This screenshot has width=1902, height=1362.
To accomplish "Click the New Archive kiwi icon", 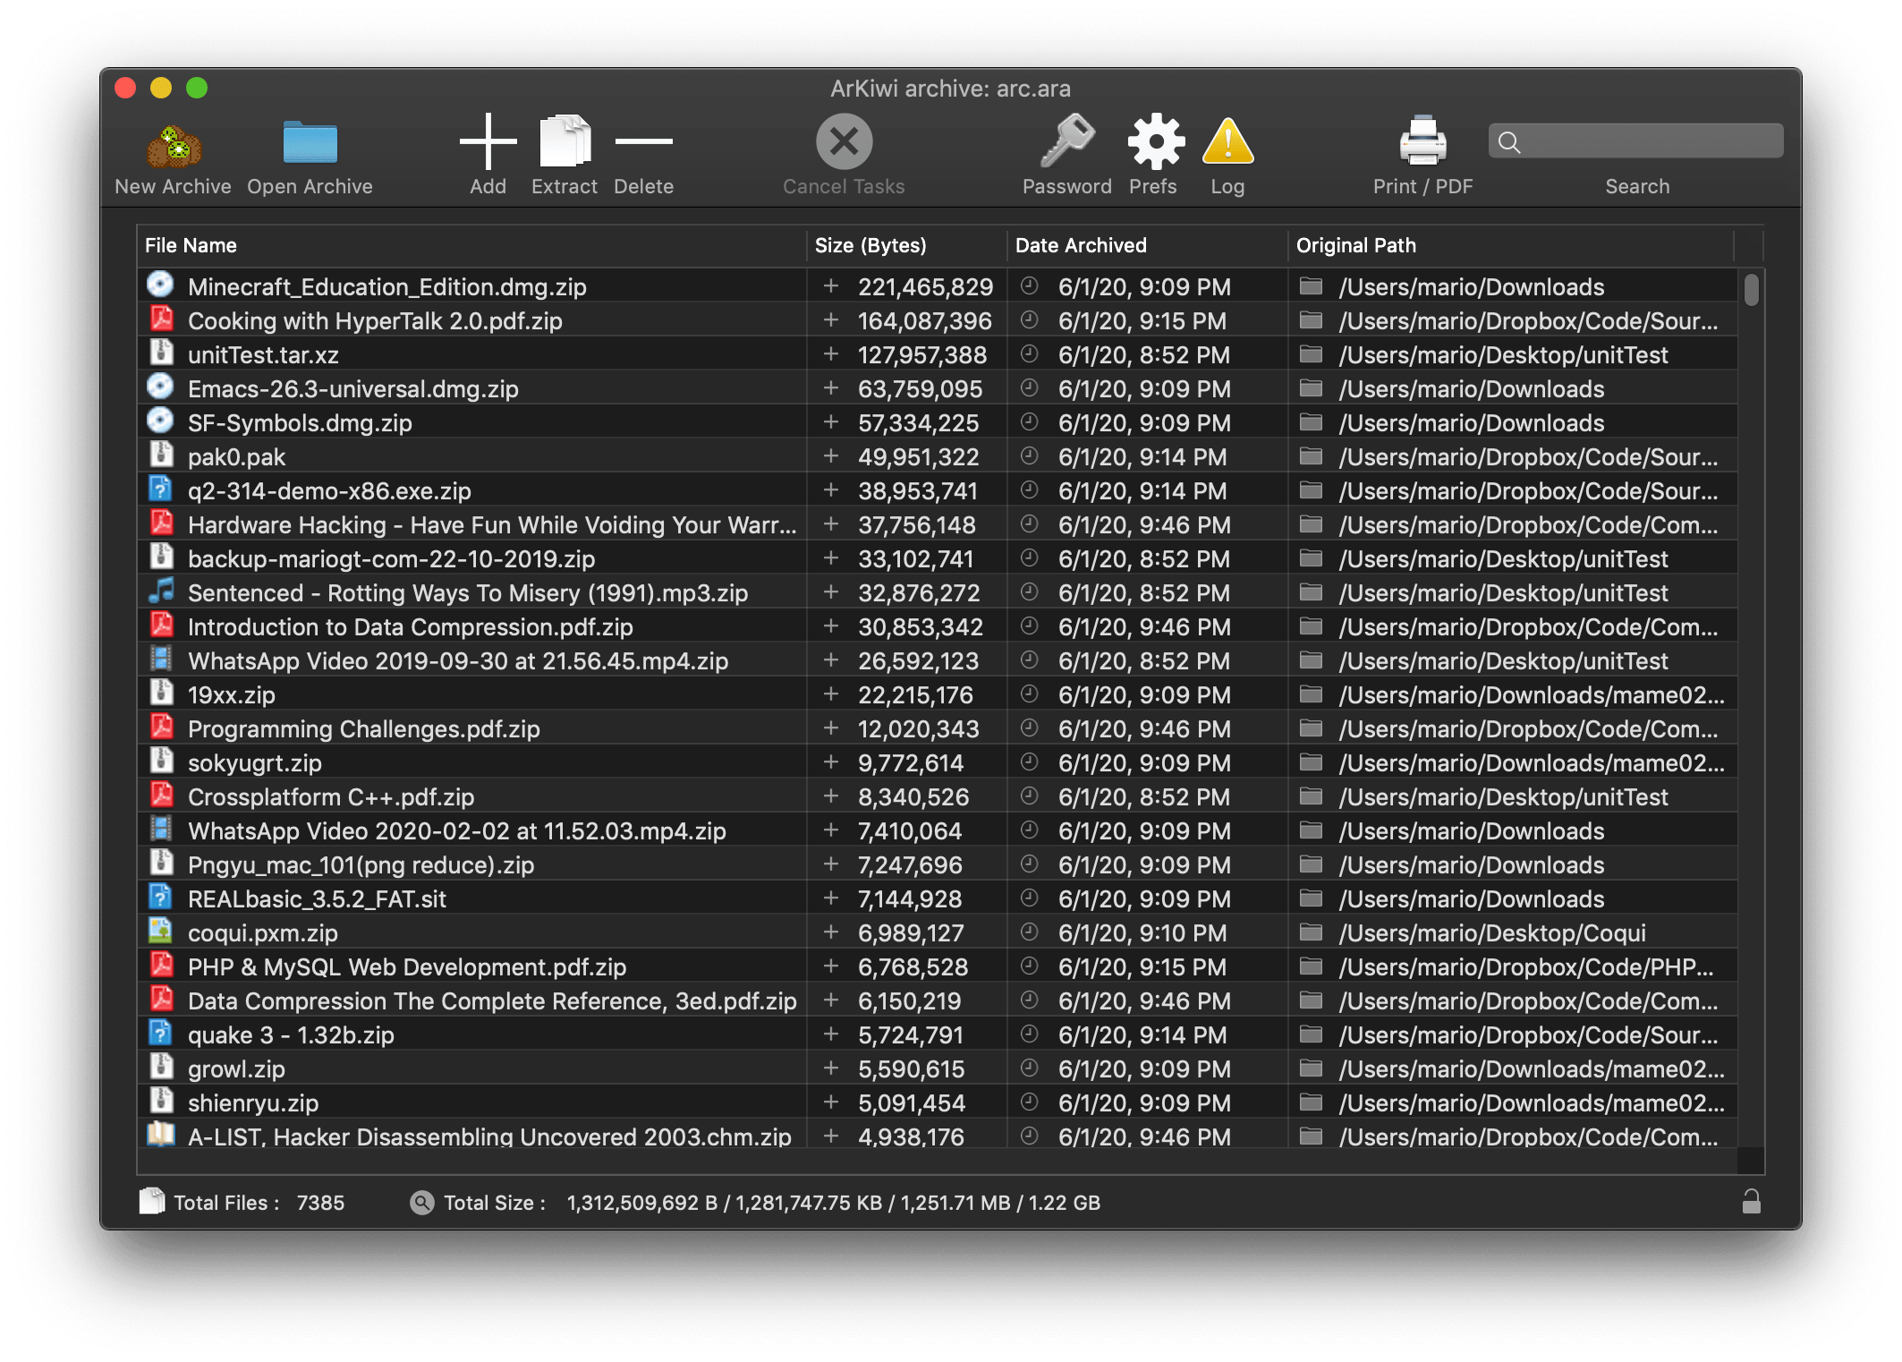I will coord(174,145).
